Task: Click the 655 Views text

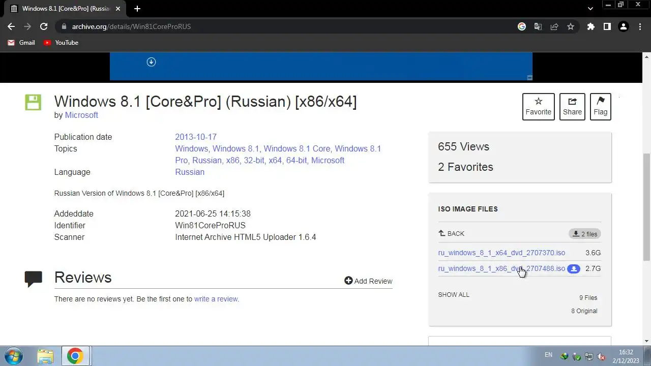Action: pos(463,147)
